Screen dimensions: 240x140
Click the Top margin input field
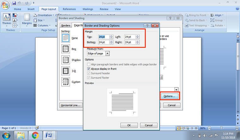click(104, 37)
